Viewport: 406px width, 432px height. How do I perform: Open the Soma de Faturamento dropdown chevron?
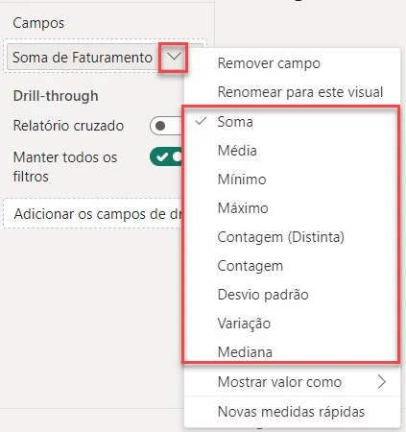174,58
